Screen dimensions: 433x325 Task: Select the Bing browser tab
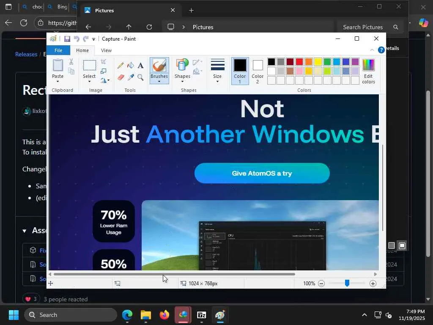click(x=58, y=7)
